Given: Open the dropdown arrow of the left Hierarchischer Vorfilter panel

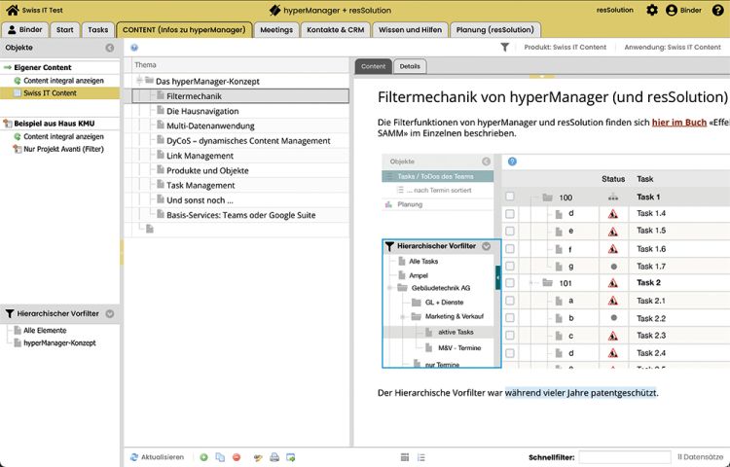Looking at the screenshot, I should coord(110,313).
